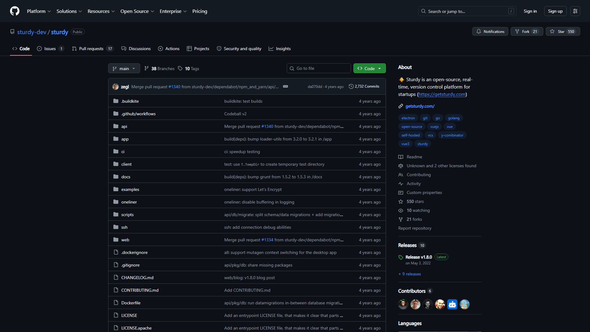Click the fork icon beside 21 forks
Viewport: 590px width, 332px height.
pyautogui.click(x=401, y=219)
